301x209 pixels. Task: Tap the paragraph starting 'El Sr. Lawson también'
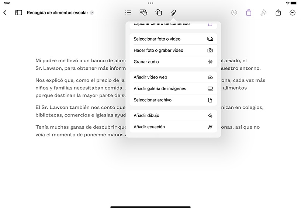(x=80, y=111)
